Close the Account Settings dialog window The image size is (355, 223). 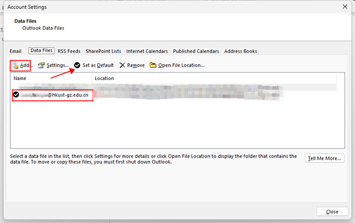tap(345, 7)
